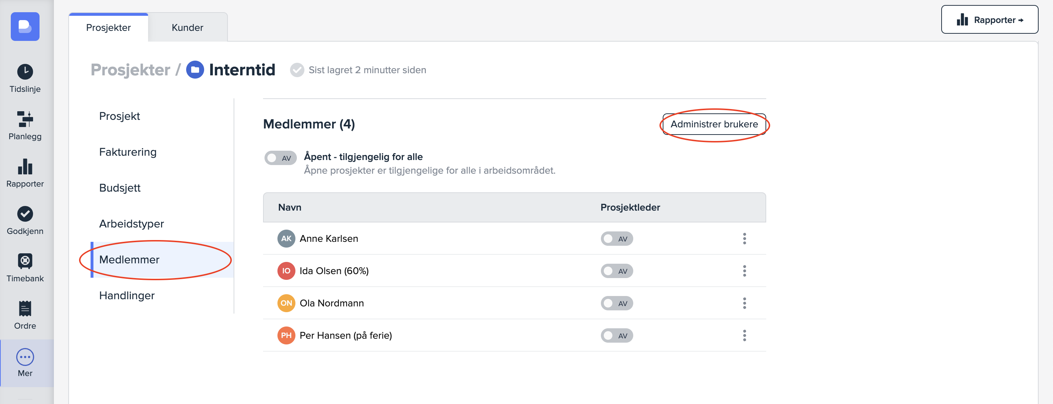Open options menu for Ida Olsen row
The height and width of the screenshot is (404, 1053).
pos(744,271)
